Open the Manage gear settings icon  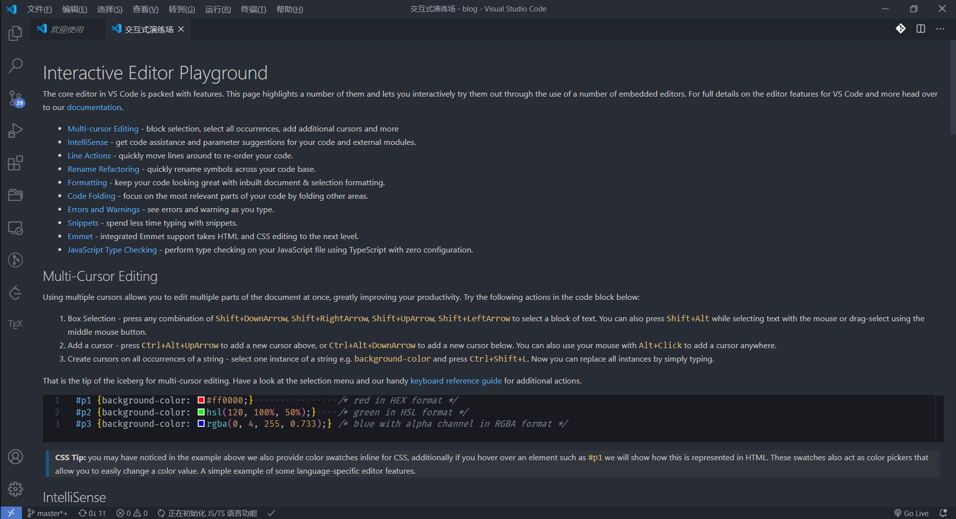point(15,489)
